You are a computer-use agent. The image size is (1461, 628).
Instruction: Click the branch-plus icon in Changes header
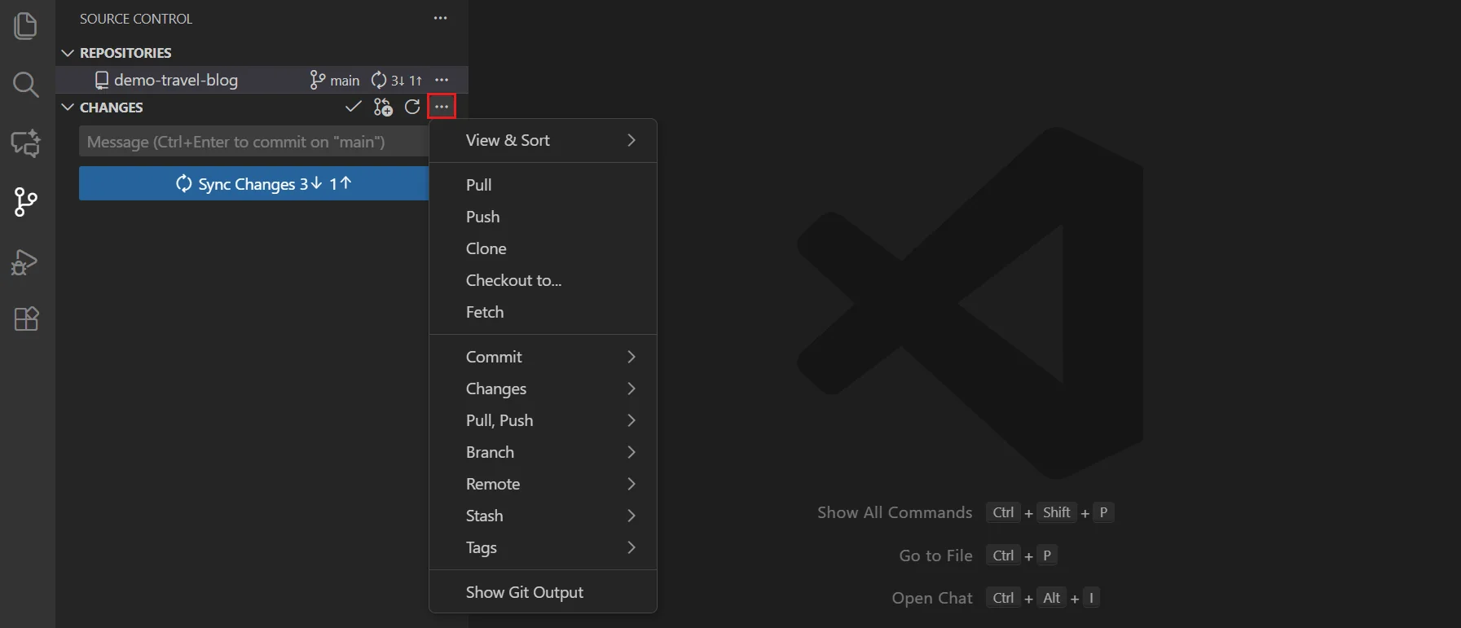383,107
